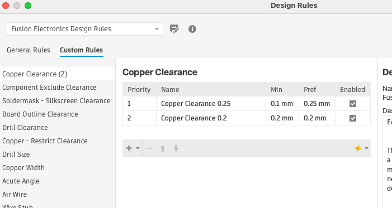Click the '0.2 mm' Min value in row 2

tap(282, 118)
